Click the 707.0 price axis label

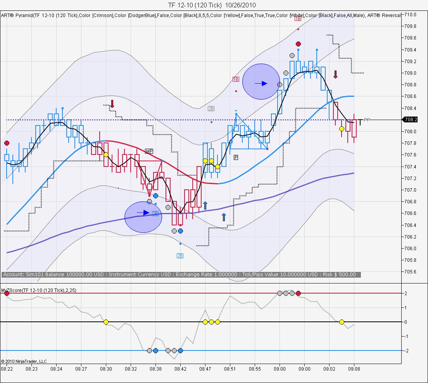click(x=411, y=190)
